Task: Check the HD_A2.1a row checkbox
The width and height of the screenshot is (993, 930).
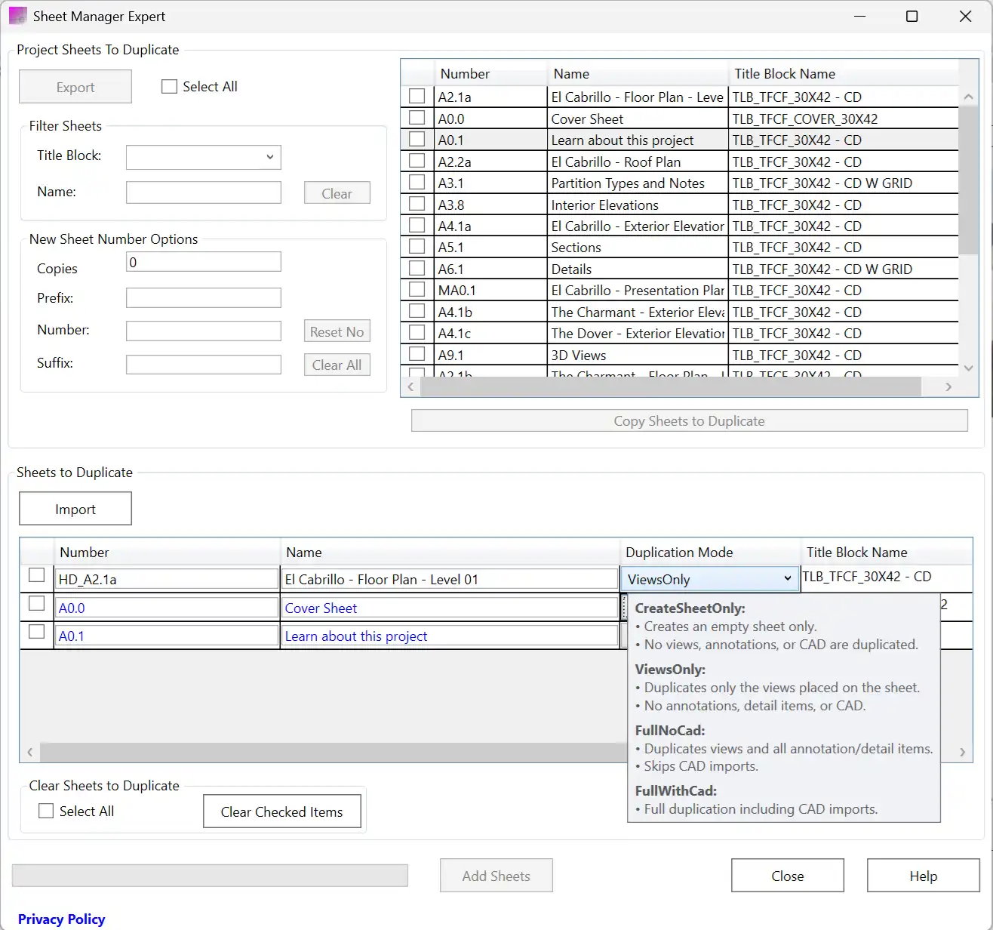Action: 36,575
